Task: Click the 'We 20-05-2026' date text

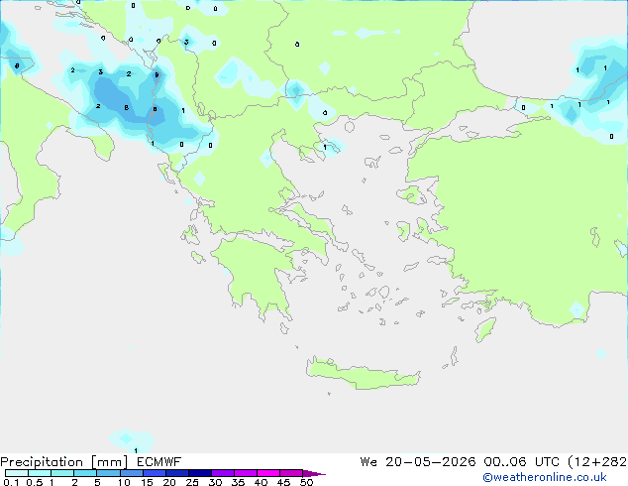Action: pyautogui.click(x=418, y=462)
